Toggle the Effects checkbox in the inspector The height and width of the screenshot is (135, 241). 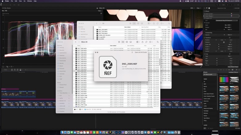point(204,11)
